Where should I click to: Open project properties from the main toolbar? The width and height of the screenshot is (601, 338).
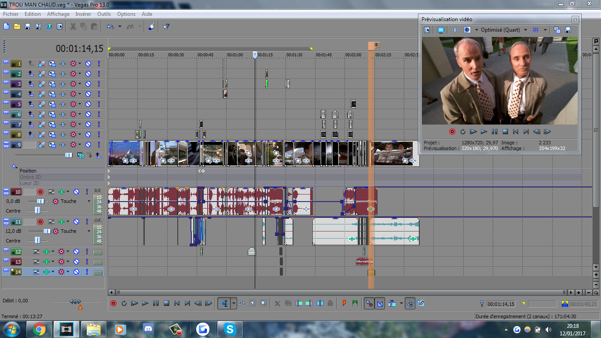tap(60, 26)
